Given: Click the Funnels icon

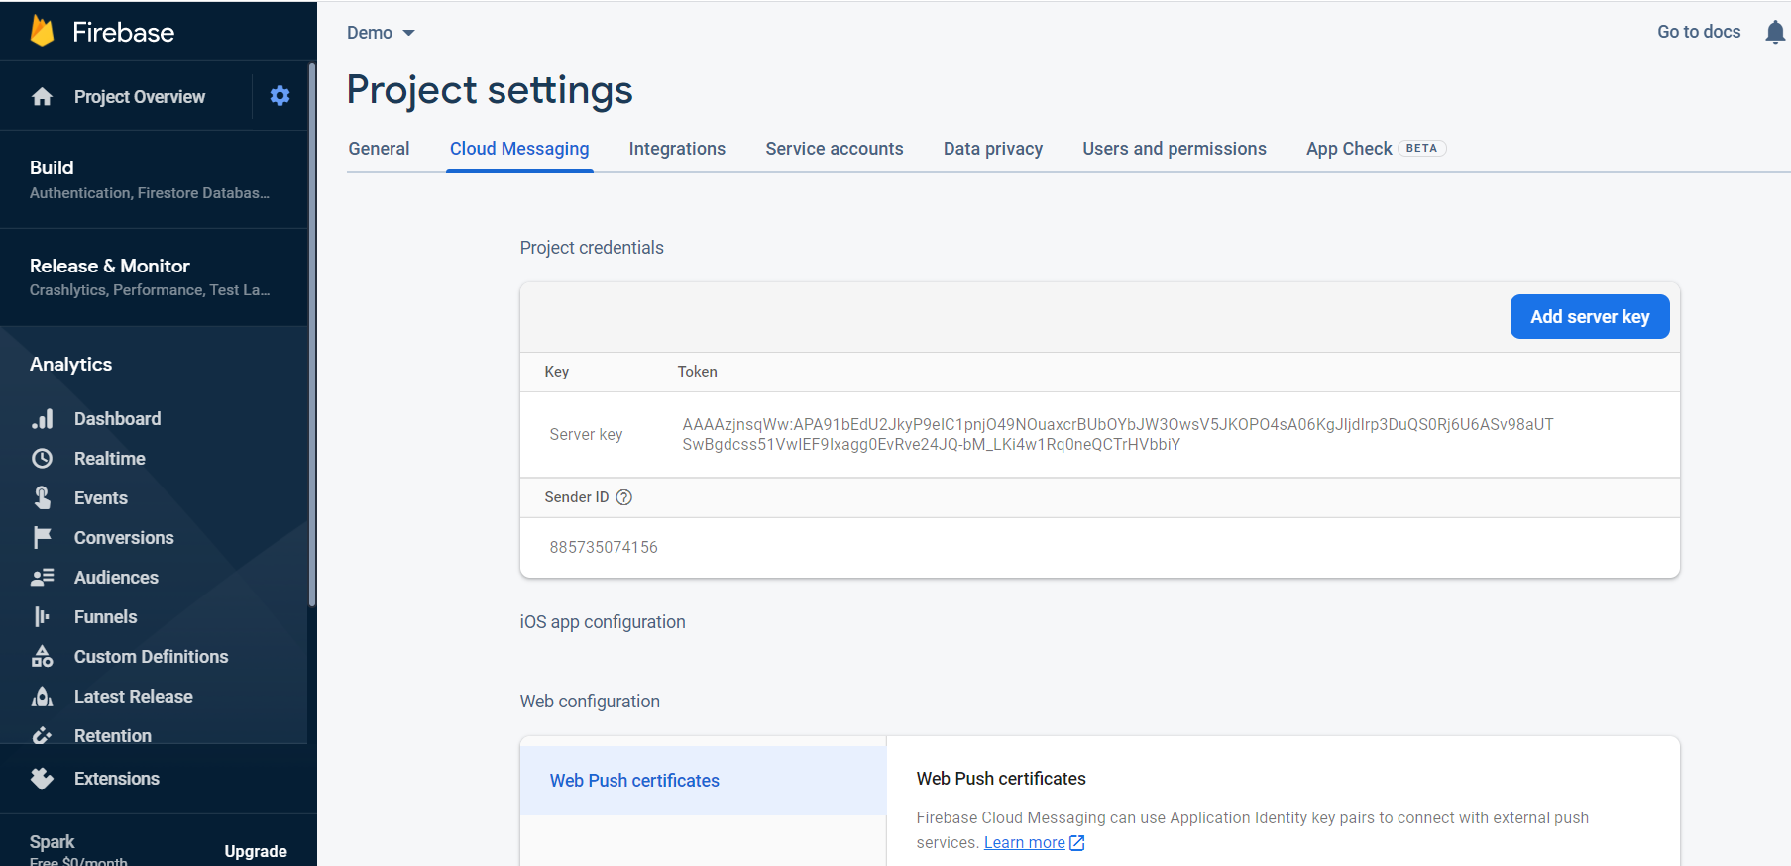Looking at the screenshot, I should (43, 617).
